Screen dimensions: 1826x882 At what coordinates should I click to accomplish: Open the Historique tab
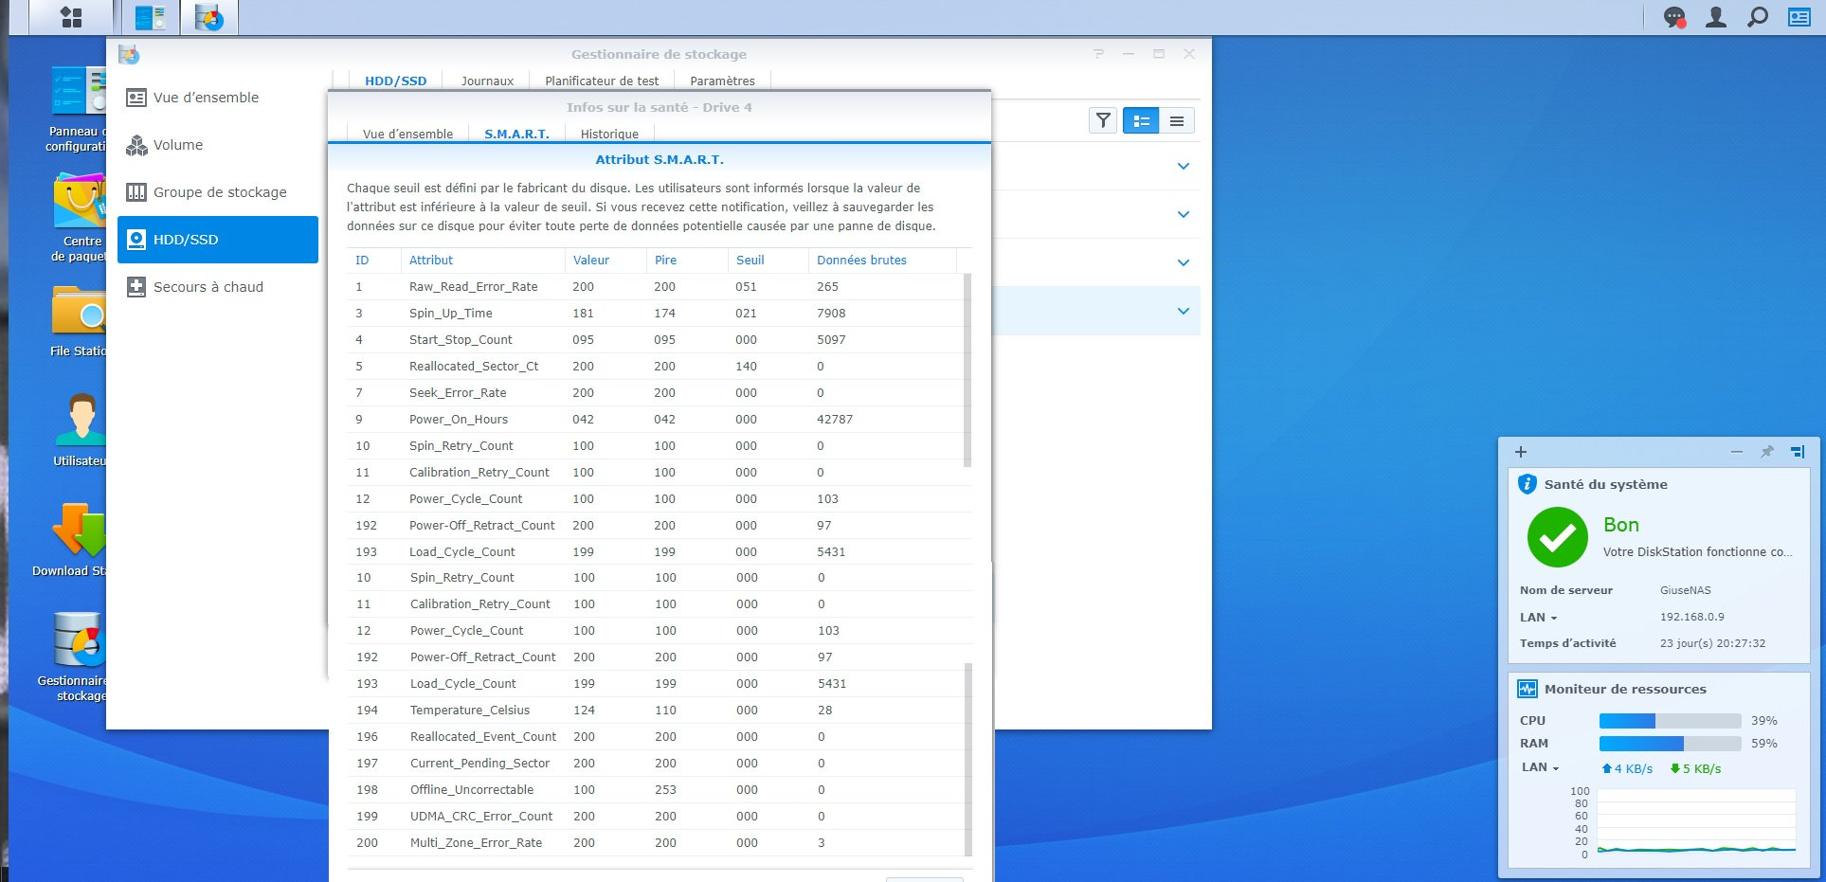click(609, 134)
